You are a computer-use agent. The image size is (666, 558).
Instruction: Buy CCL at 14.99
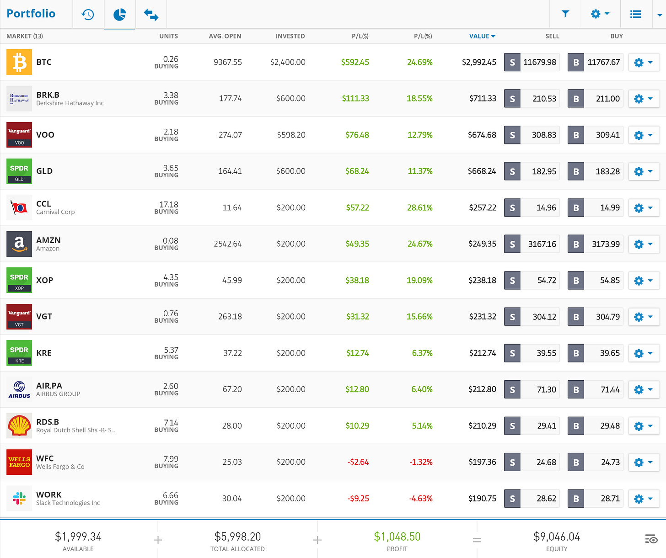[596, 207]
